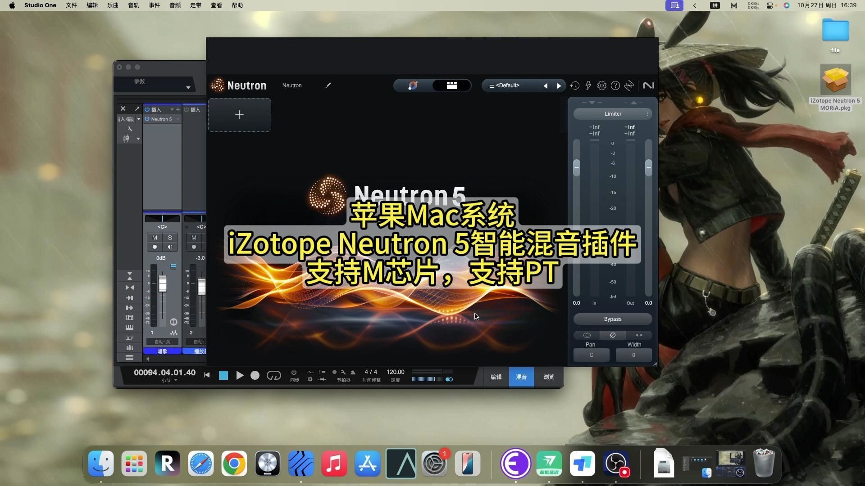Screen dimensions: 865x486
Task: Open Neutron help question mark
Action: click(615, 85)
